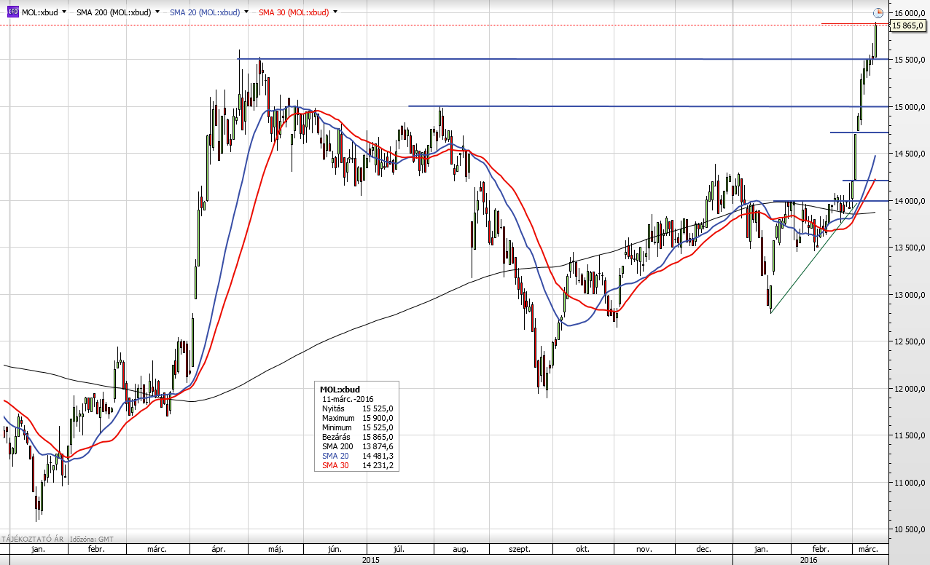
Task: Click the 11 500,0 price axis label
Action: [909, 436]
